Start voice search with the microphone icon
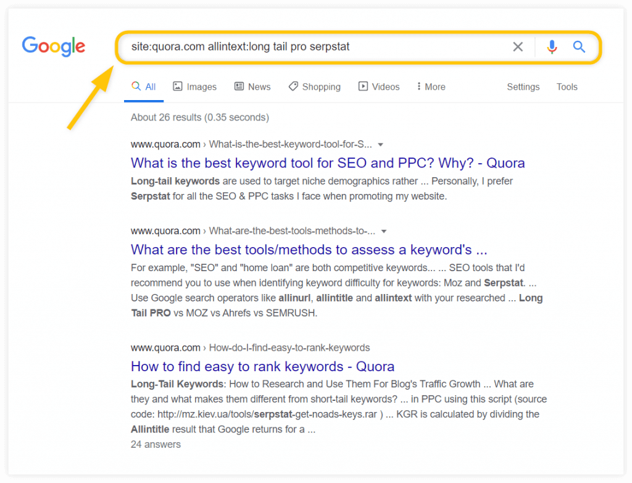Image resolution: width=632 pixels, height=483 pixels. [551, 46]
